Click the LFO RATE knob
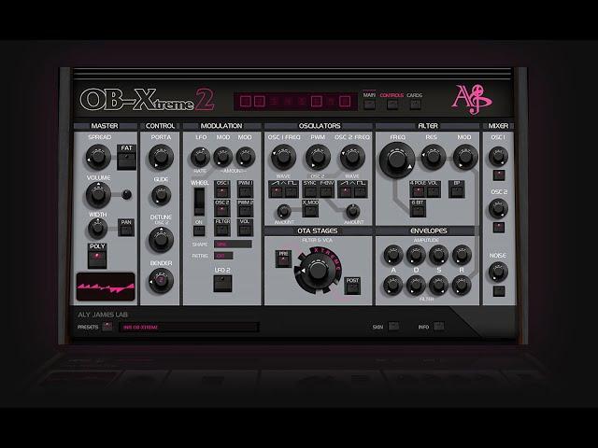The height and width of the screenshot is (448, 598). coord(200,157)
